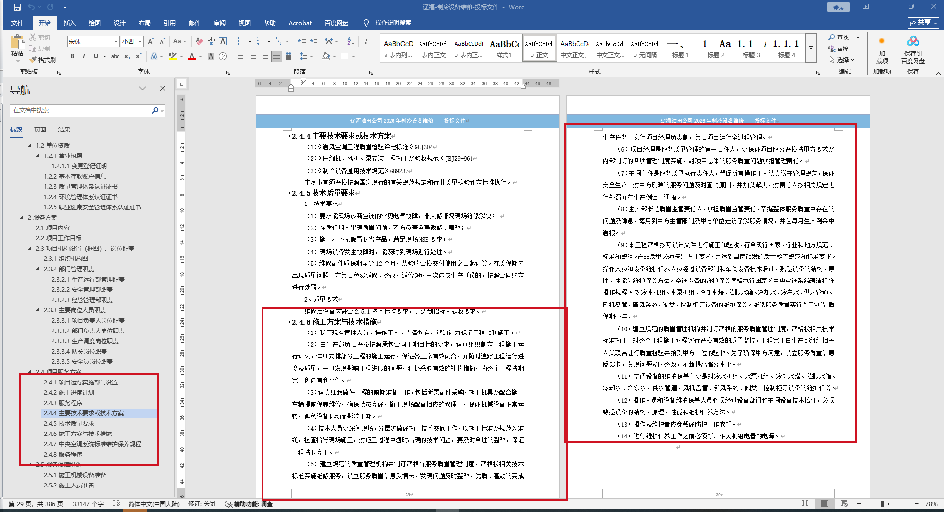Viewport: 944px width, 512px height.
Task: Open the Add-ins button
Action: tap(882, 50)
